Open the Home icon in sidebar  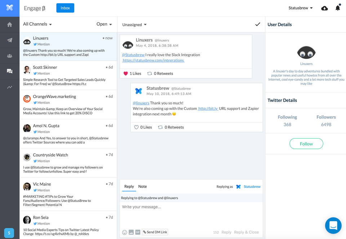click(x=10, y=25)
